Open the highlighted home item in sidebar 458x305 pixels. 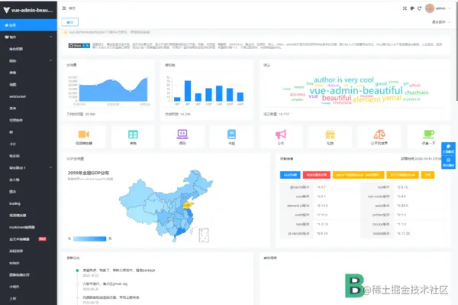28,25
